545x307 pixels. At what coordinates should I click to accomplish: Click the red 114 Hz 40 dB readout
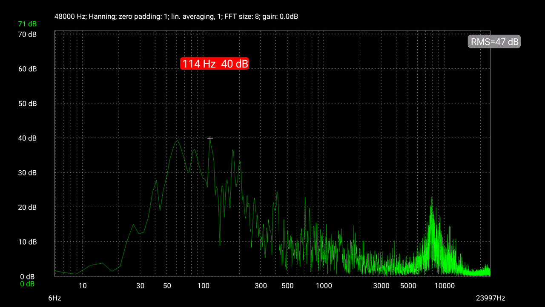click(214, 64)
